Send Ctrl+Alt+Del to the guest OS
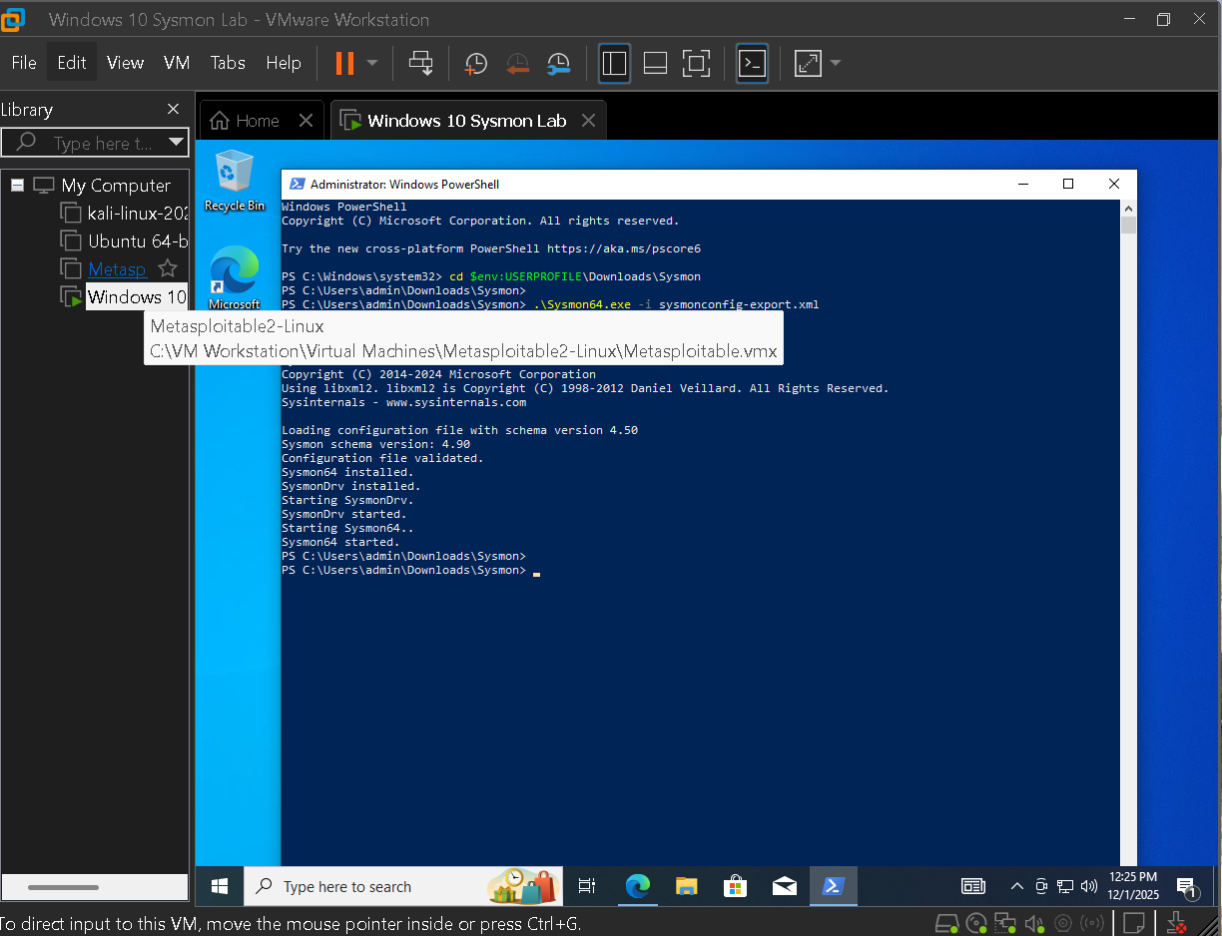Viewport: 1222px width, 936px height. pos(420,63)
